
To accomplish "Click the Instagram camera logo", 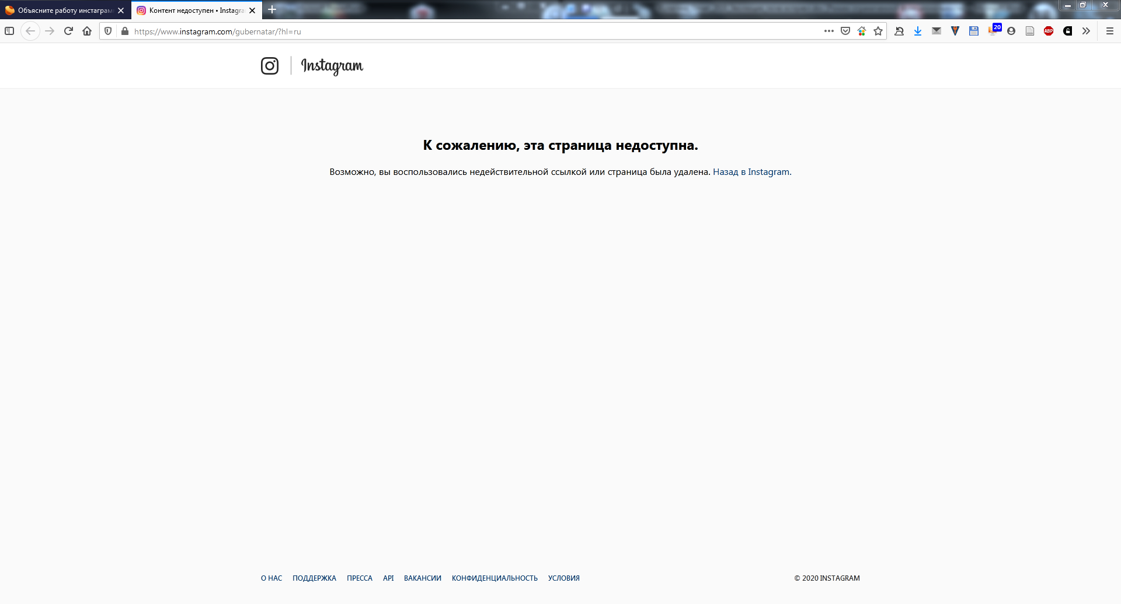I will (x=270, y=66).
